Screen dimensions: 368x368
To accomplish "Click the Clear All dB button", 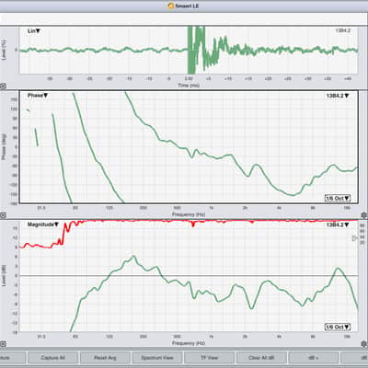I will click(261, 358).
